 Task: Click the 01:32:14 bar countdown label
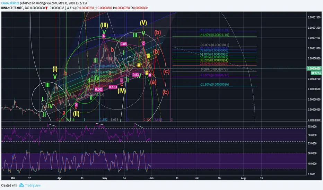[x=316, y=73]
